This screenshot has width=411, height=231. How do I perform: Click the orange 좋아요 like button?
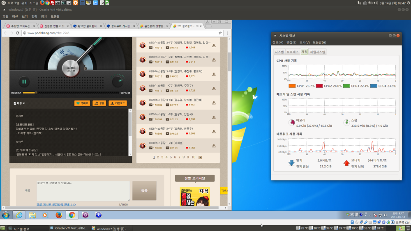pos(82,103)
